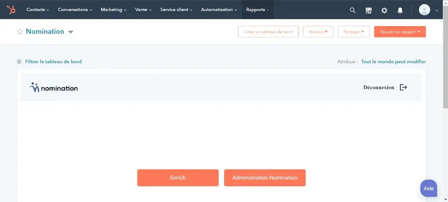Open the Ajouter un rapport dropdown
This screenshot has width=448, height=202.
coord(400,32)
